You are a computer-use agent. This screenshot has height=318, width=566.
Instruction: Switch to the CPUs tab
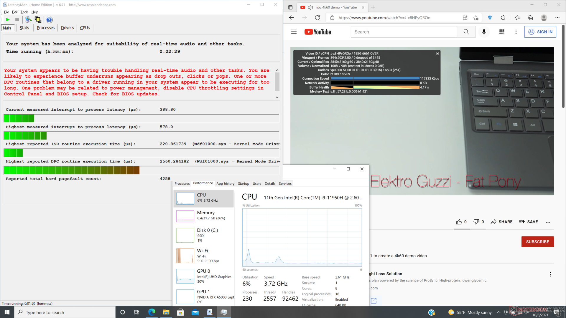click(85, 28)
